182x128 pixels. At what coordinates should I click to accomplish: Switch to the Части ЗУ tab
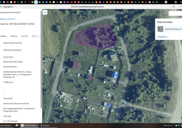(x=24, y=36)
